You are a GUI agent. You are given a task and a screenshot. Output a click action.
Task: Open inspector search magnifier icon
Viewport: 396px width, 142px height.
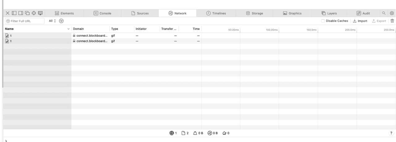[x=384, y=13]
